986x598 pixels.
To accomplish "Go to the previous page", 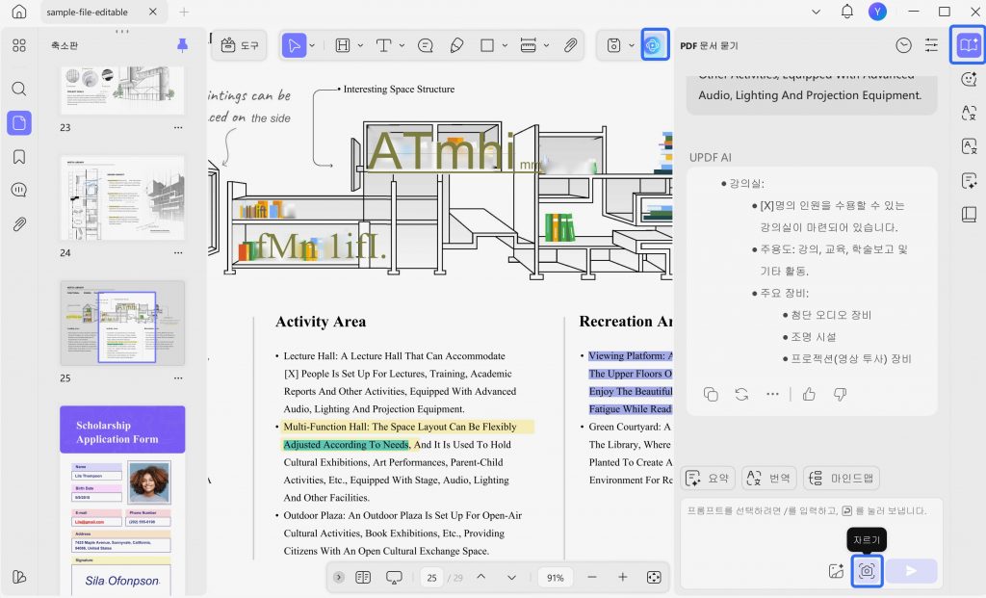I will click(481, 577).
